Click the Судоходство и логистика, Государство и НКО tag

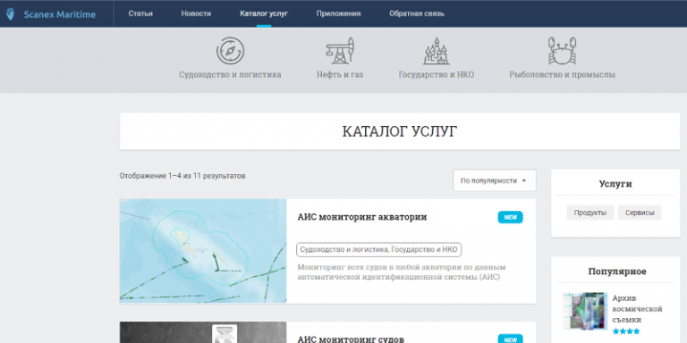379,250
